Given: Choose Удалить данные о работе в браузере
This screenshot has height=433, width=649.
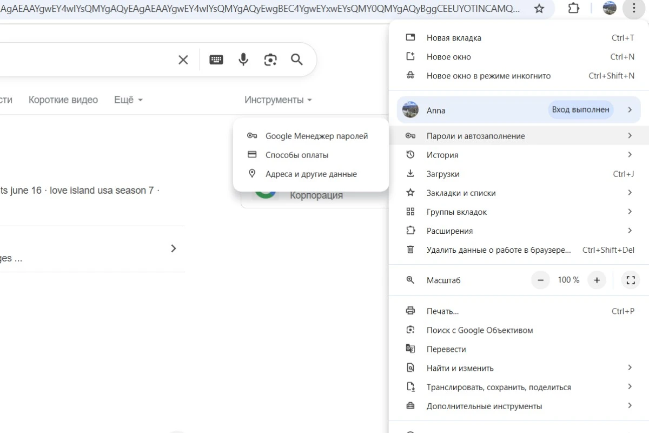Looking at the screenshot, I should (x=519, y=250).
